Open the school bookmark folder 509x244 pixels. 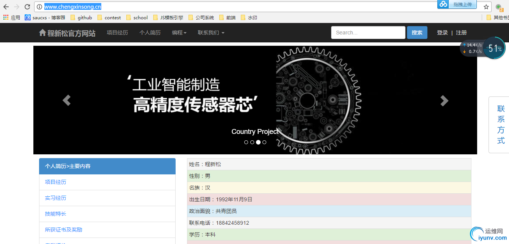137,17
